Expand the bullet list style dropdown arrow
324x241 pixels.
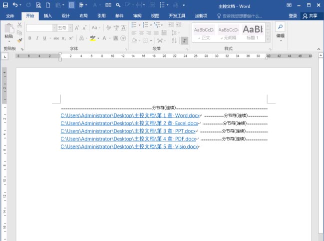pos(139,25)
